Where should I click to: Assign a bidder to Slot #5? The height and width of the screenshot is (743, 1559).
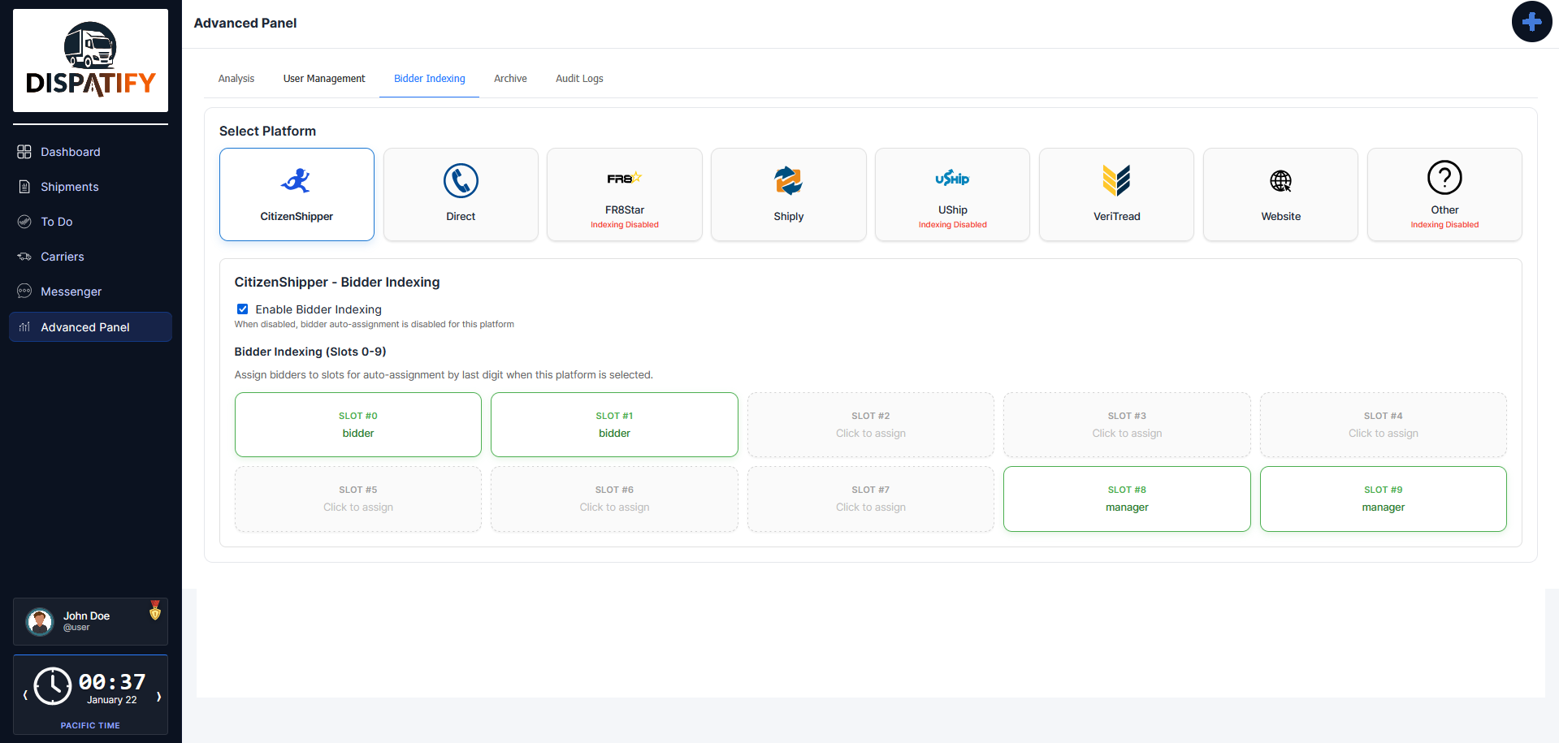[358, 499]
